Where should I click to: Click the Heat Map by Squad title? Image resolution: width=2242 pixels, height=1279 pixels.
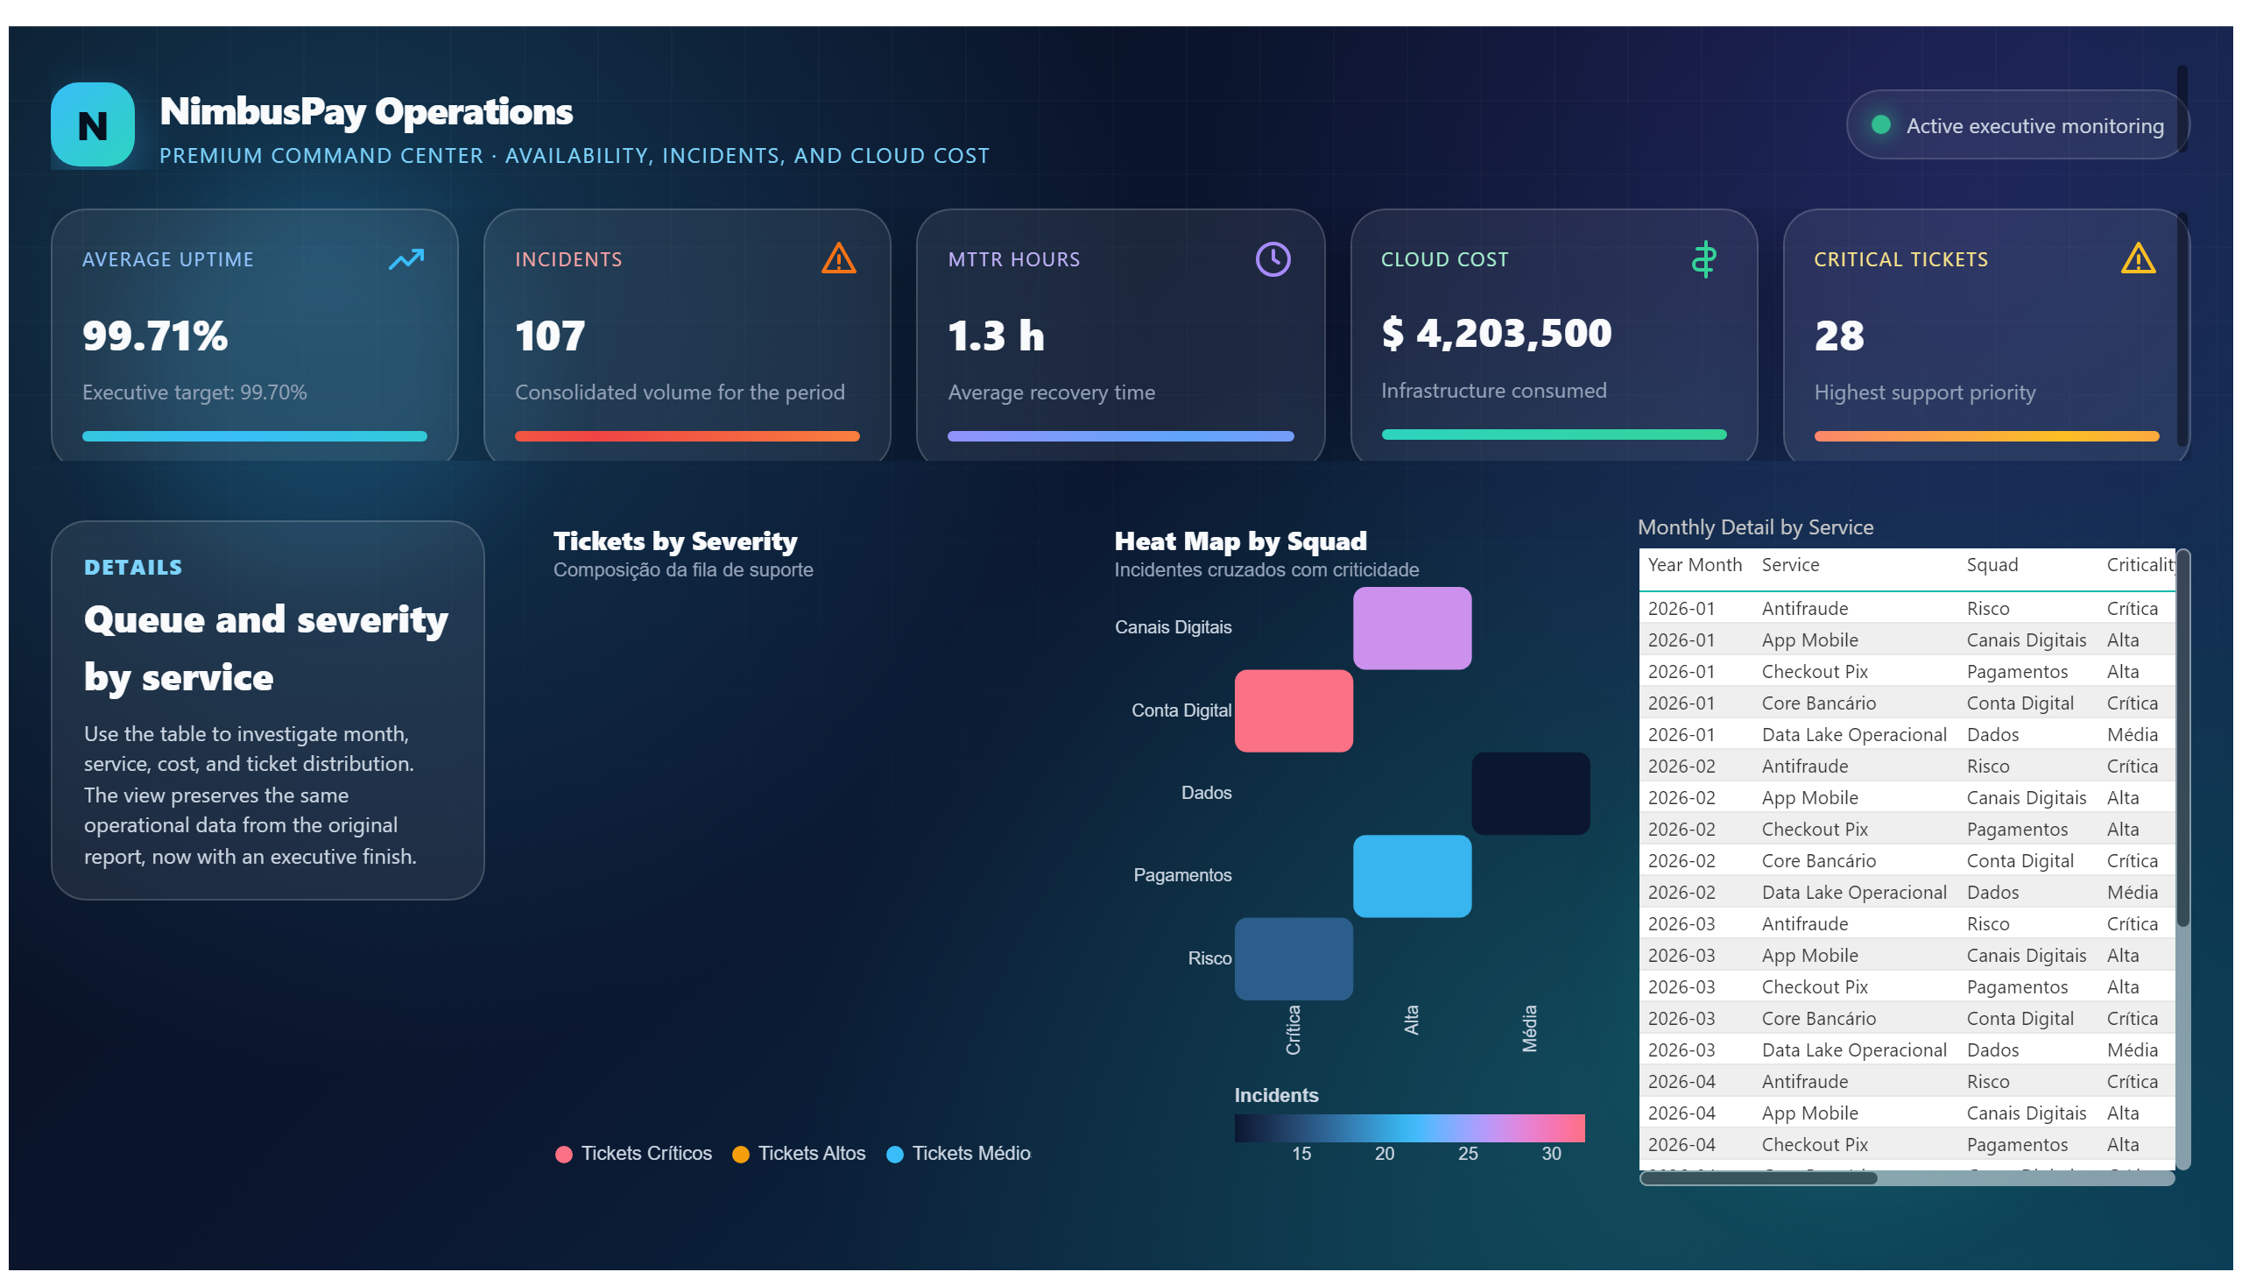pyautogui.click(x=1240, y=541)
